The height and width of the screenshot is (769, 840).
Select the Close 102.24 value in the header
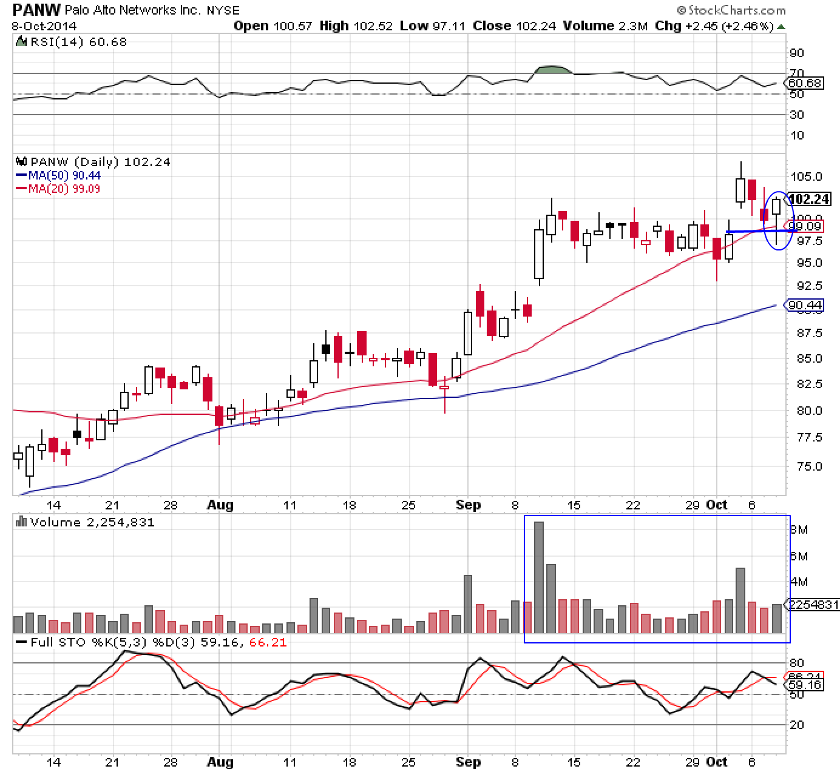[x=514, y=26]
